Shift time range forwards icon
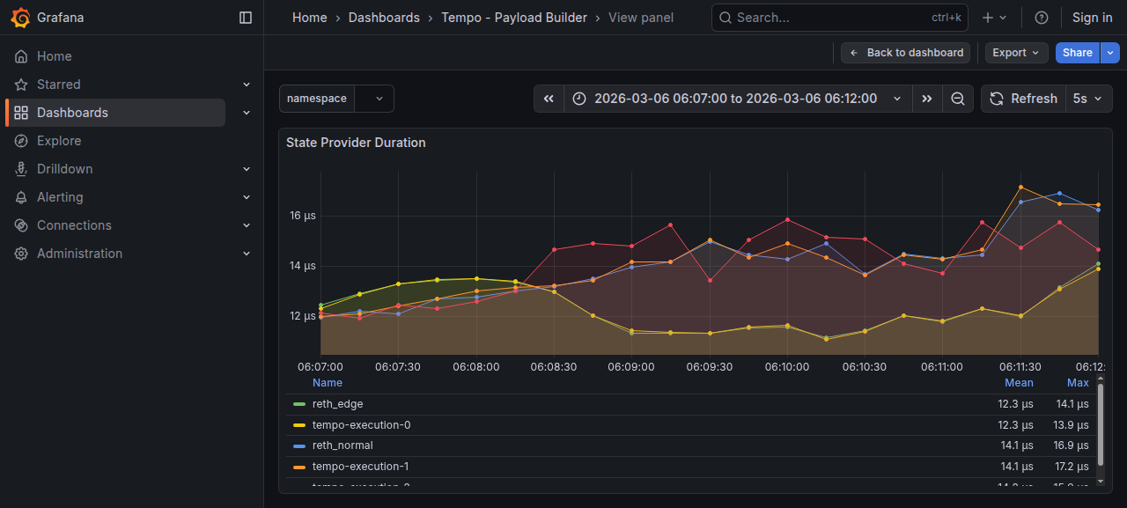1127x508 pixels. [927, 99]
